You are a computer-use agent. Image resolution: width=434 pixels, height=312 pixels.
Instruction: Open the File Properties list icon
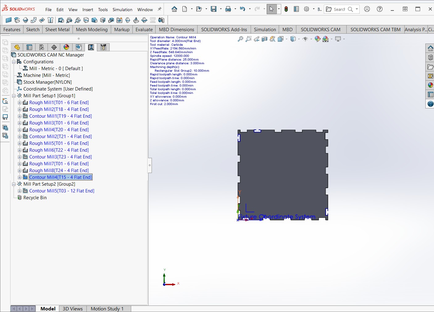point(296,9)
